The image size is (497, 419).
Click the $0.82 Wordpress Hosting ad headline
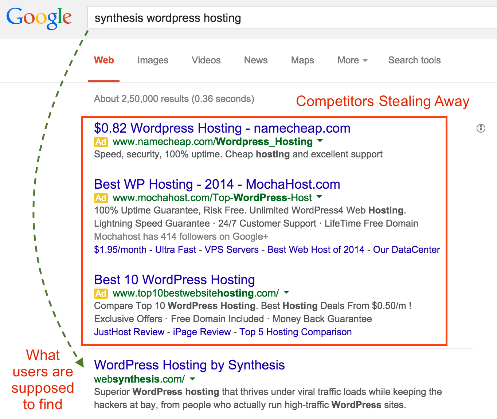click(x=222, y=128)
